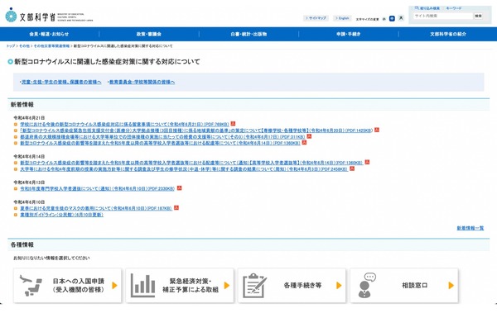Click bar chart icon on 緊急経済対策 card
Screen dimensions: 497x313
coord(143,286)
